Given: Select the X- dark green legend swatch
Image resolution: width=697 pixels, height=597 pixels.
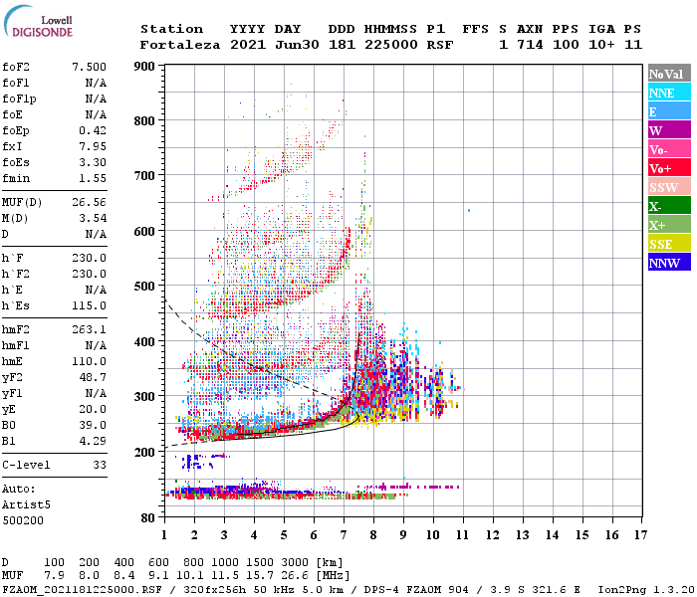Looking at the screenshot, I should tap(669, 206).
